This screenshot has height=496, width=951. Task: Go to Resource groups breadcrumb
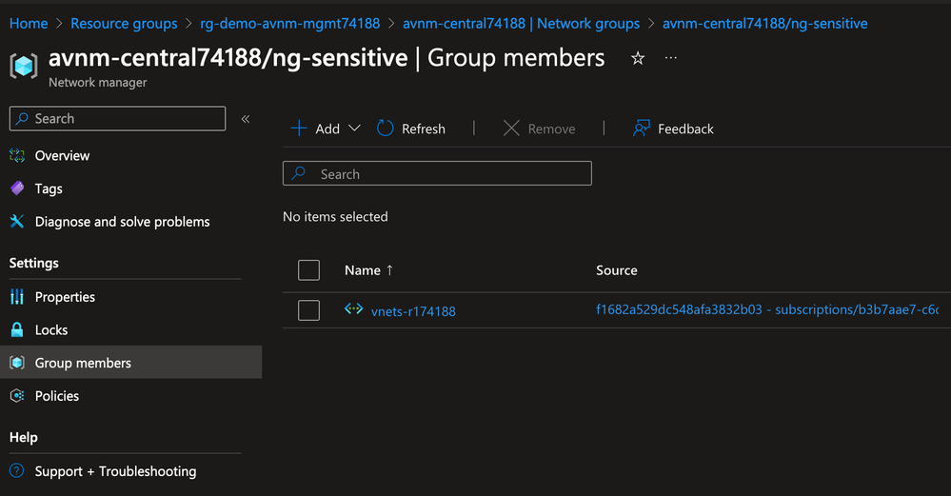click(124, 24)
